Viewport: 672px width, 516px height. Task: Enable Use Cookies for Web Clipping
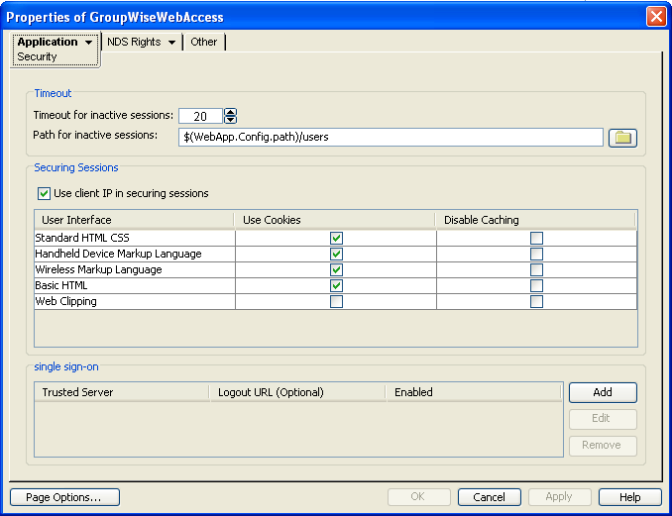(336, 301)
